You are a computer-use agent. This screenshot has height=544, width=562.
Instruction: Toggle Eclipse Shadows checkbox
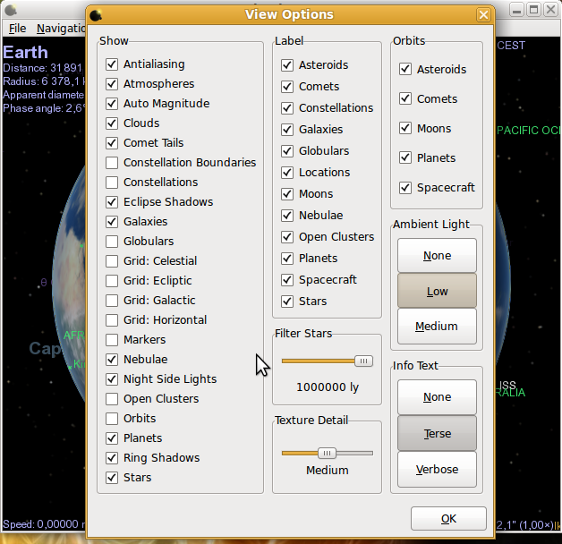[x=112, y=202]
